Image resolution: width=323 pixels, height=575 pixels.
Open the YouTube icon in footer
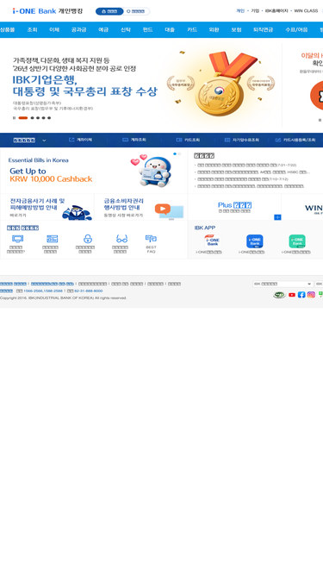click(x=291, y=295)
